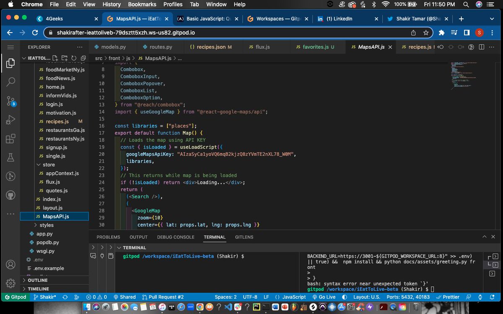Screen dimensions: 503x314
Task: Expand the styles folder
Action: (54, 225)
